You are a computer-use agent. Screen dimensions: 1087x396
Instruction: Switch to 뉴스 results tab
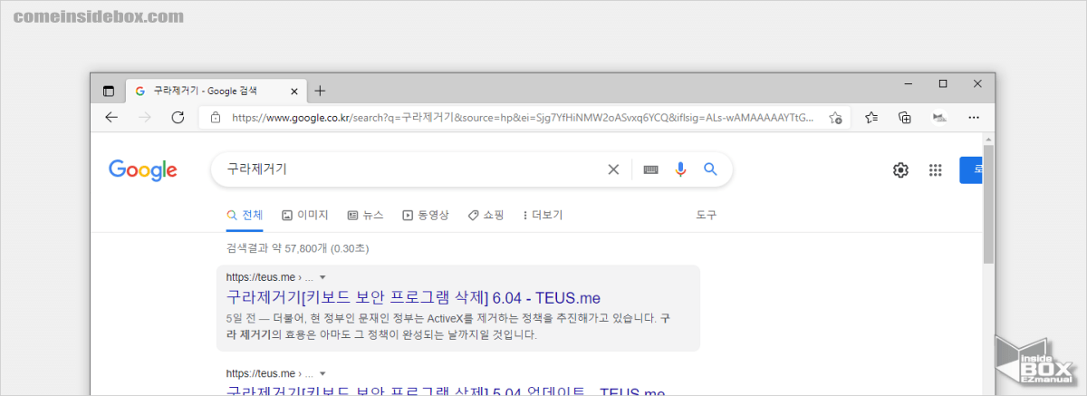[365, 216]
